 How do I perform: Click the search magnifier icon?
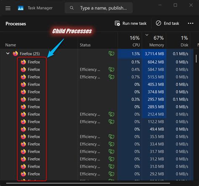coord(72,8)
